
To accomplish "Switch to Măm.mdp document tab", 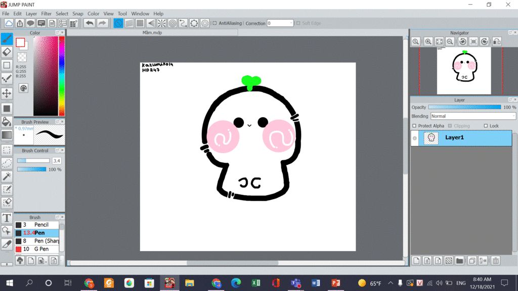I will pos(152,33).
